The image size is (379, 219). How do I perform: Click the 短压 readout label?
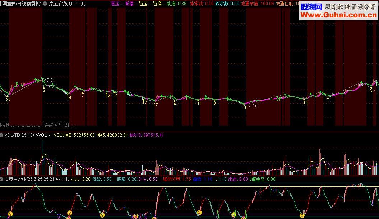[x=145, y=4]
